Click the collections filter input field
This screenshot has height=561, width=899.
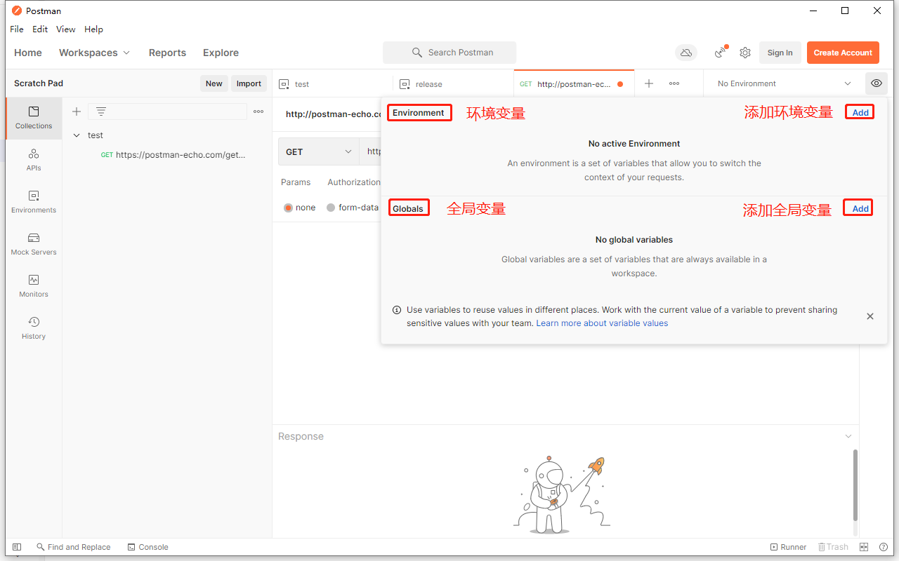pyautogui.click(x=167, y=111)
